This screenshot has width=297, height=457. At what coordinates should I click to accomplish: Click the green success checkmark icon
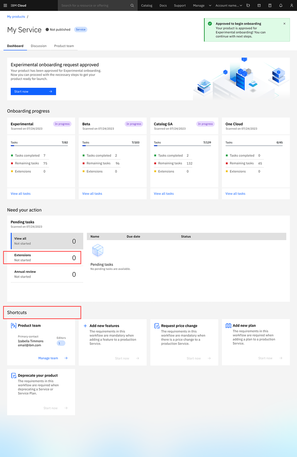210,24
